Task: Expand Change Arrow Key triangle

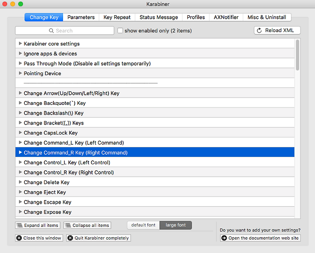Action: pyautogui.click(x=20, y=93)
